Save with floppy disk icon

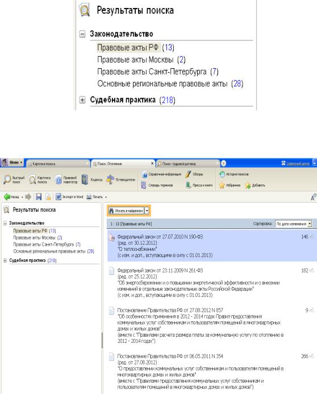coord(39,197)
